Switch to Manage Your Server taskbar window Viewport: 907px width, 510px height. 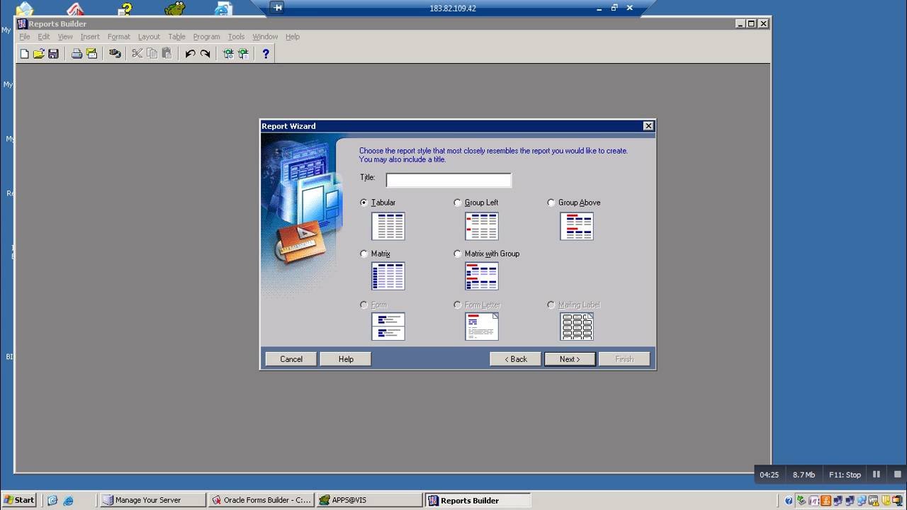(x=152, y=500)
